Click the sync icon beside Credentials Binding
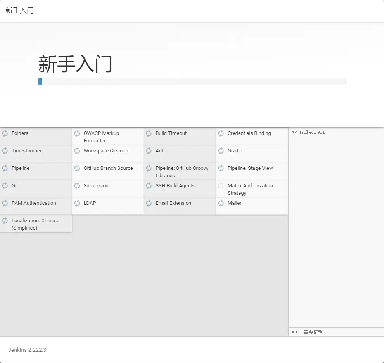This screenshot has width=384, height=363. [x=221, y=133]
